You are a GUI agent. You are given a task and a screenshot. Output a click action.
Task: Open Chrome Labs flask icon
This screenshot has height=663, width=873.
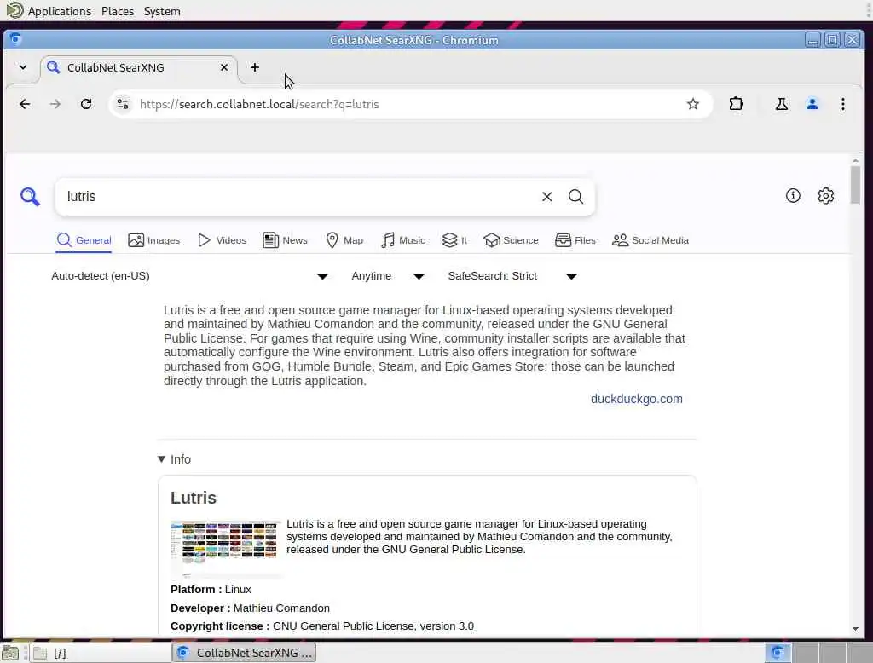point(782,104)
